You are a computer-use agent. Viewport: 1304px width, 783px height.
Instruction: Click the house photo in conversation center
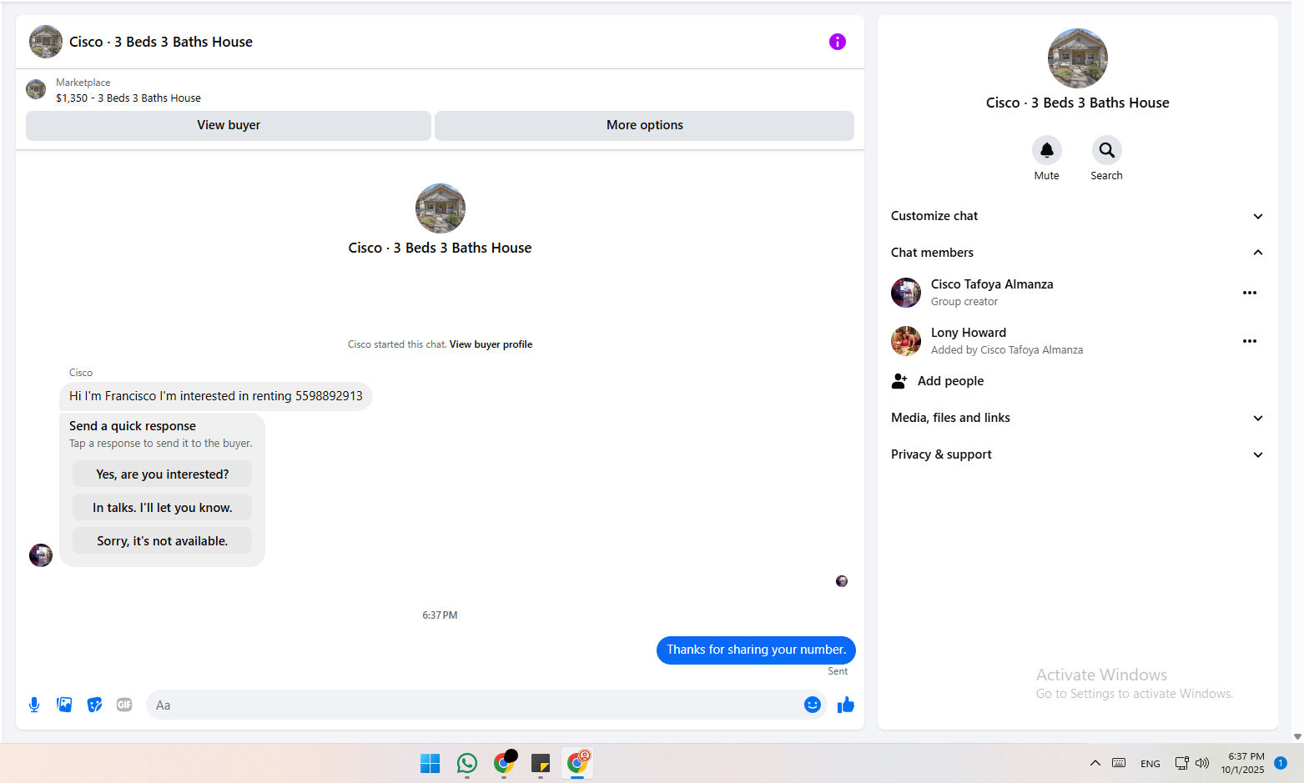441,208
